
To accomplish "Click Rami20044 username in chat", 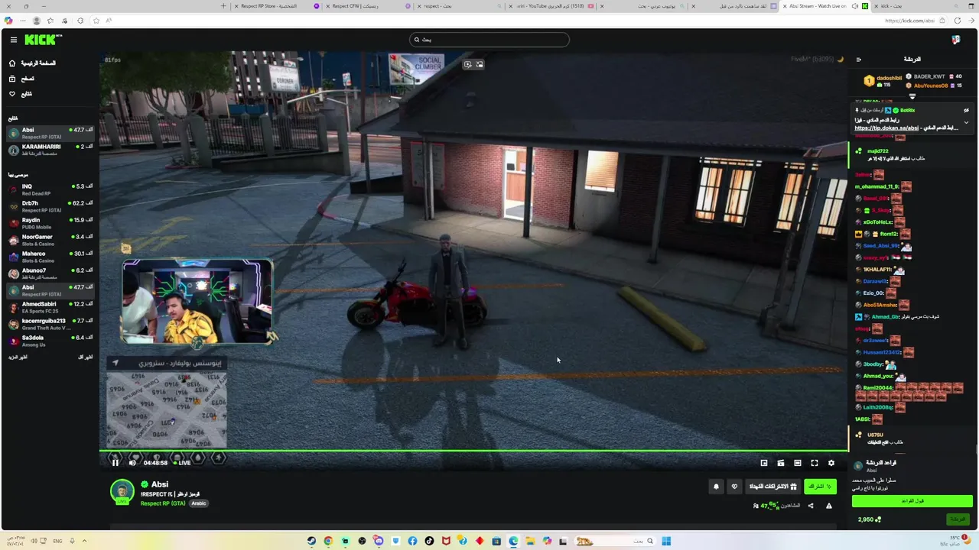I will pyautogui.click(x=879, y=388).
